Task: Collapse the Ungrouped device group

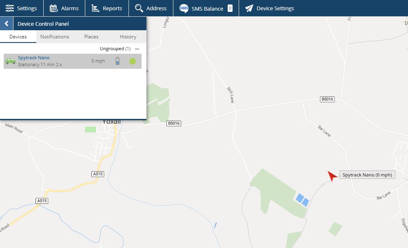Action: (137, 49)
